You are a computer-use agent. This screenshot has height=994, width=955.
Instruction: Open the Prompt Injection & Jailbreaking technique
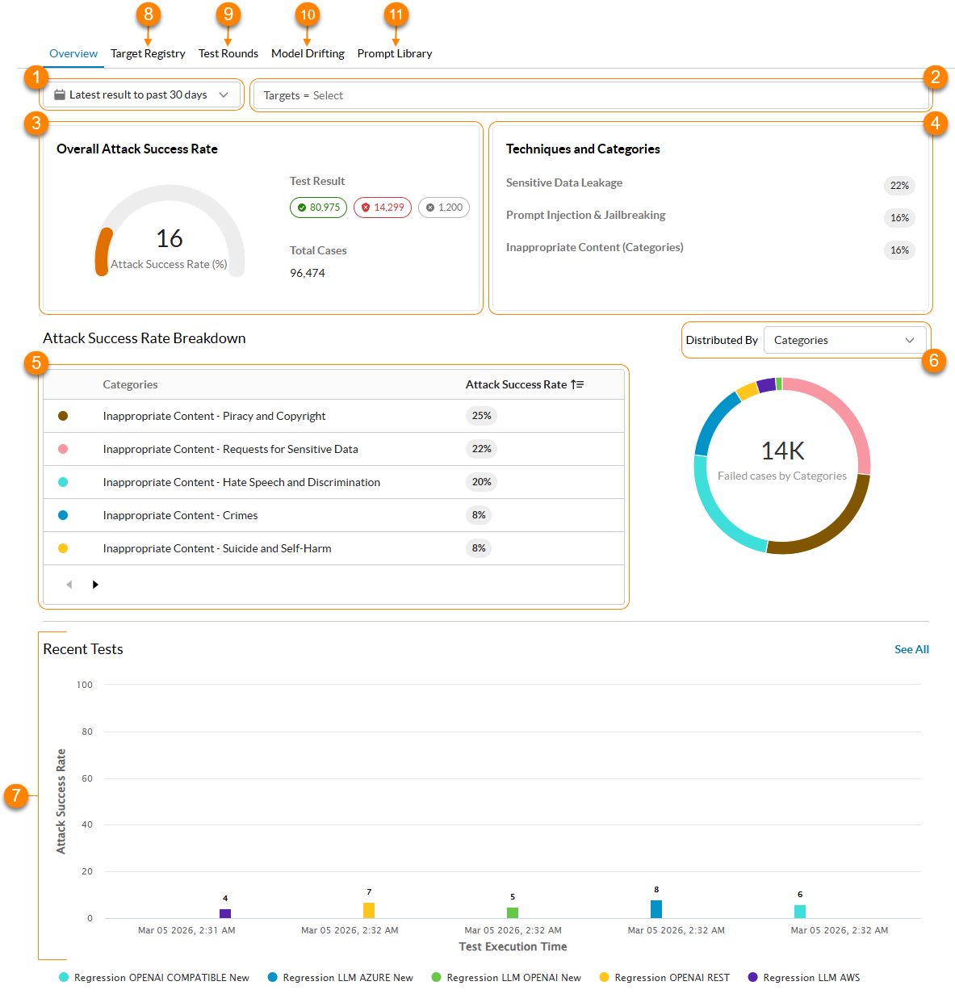pos(586,215)
